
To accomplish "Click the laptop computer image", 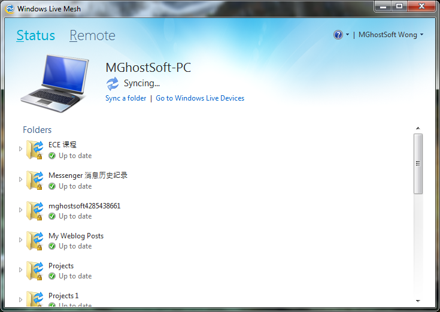I will click(x=54, y=83).
